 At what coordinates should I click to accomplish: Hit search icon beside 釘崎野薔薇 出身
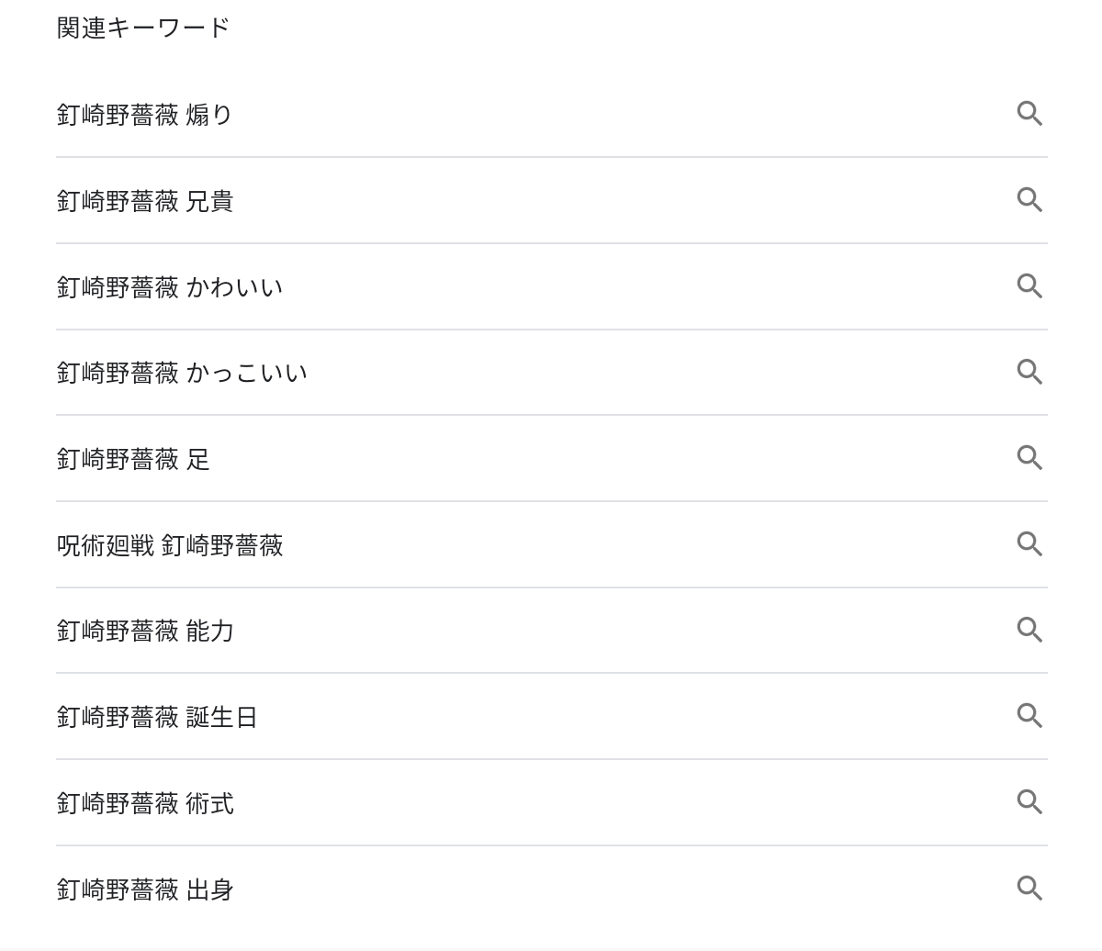[1029, 889]
